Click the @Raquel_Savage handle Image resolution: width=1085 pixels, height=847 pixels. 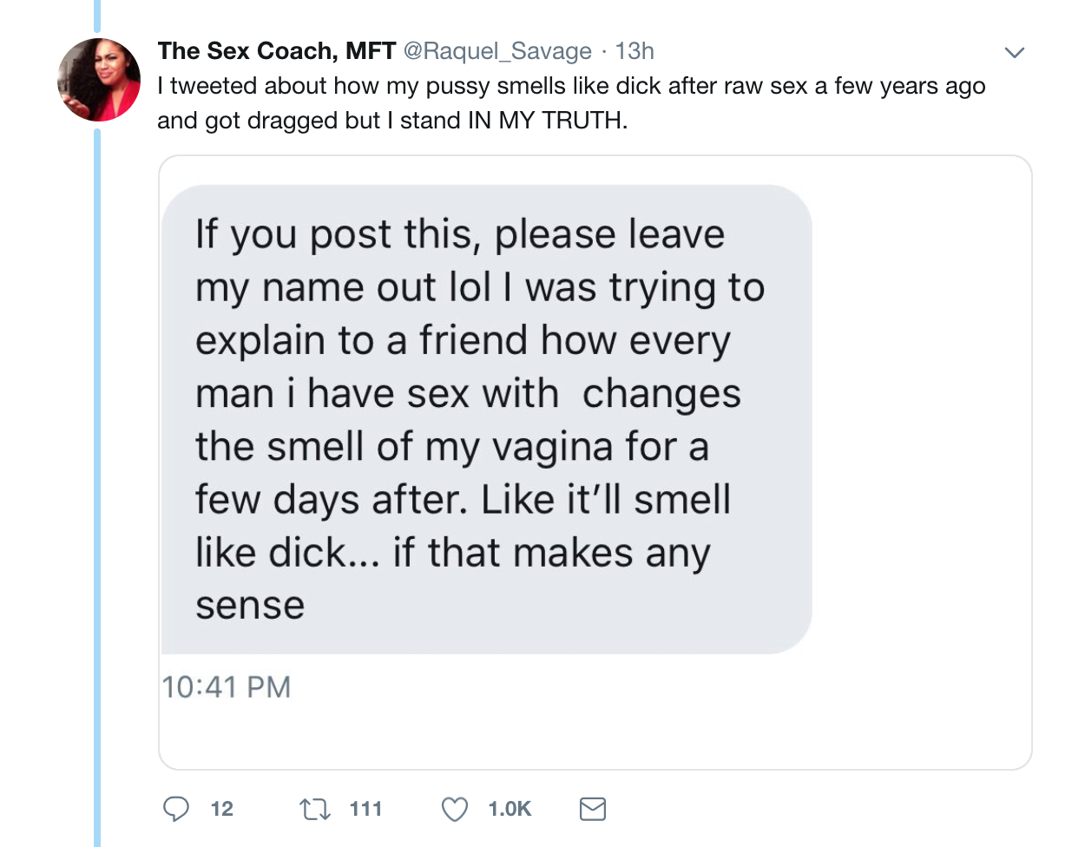[497, 51]
